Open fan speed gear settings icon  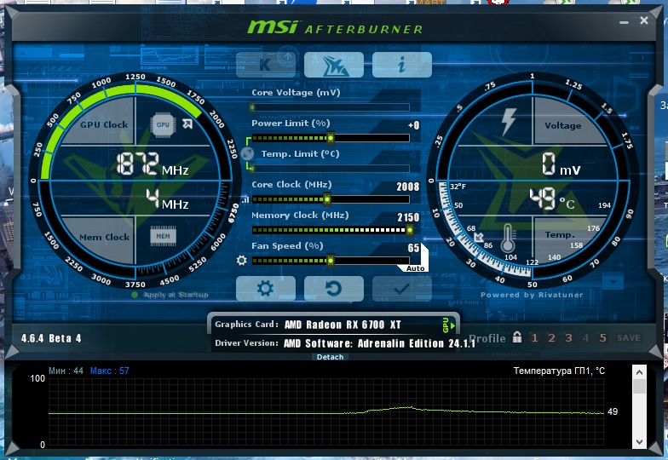[x=242, y=261]
